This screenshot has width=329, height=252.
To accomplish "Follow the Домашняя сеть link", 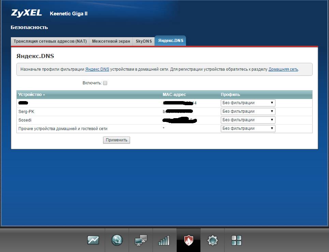I will (283, 69).
